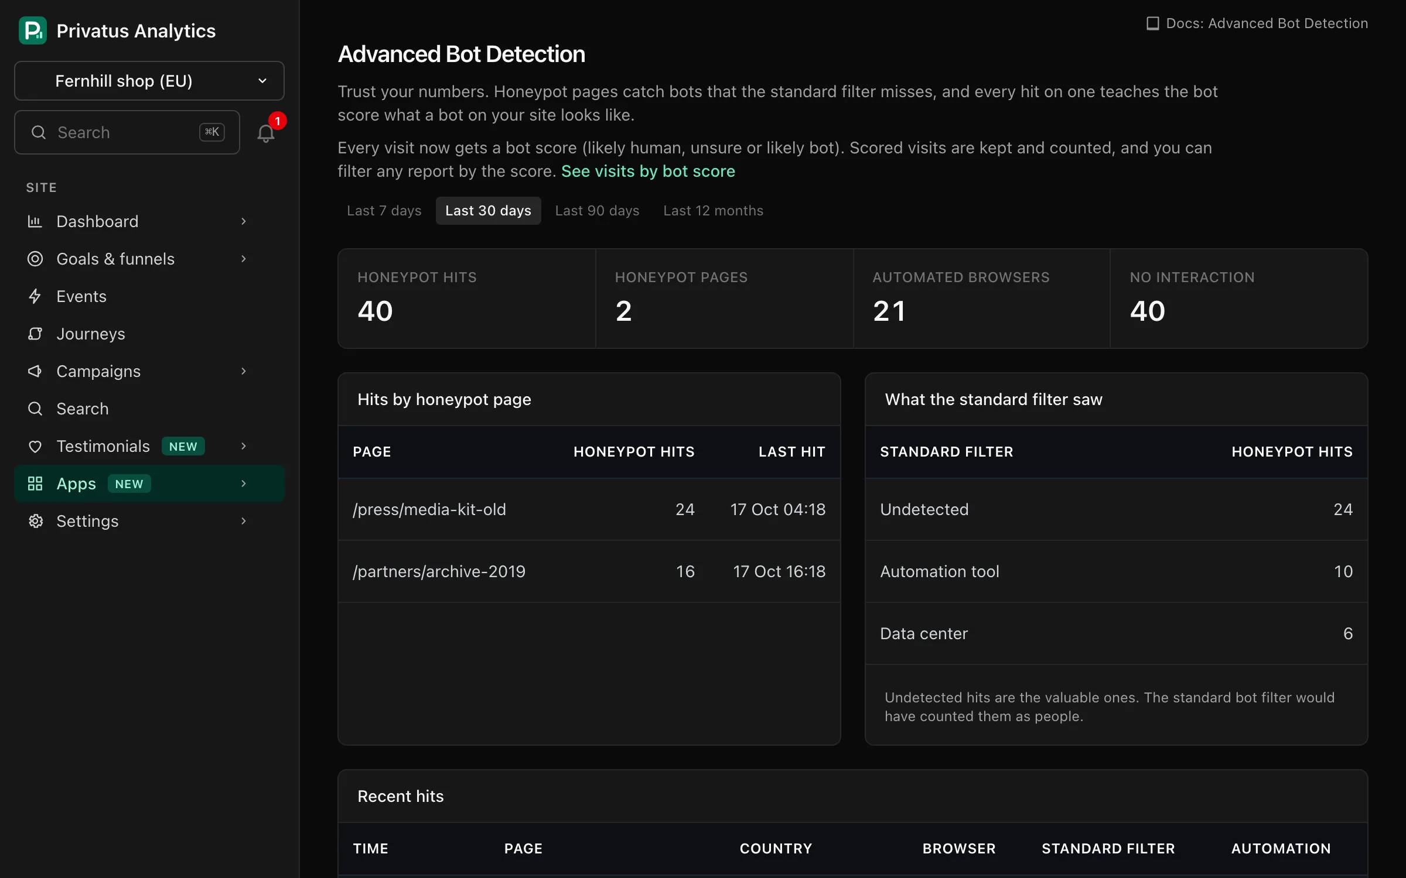This screenshot has width=1406, height=878.
Task: Open the Fernhill shop (EU) site selector
Action: [149, 81]
